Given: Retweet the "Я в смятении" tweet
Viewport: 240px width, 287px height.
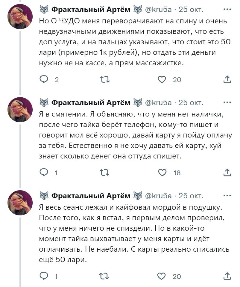Looking at the screenshot, I should pyautogui.click(x=105, y=172).
